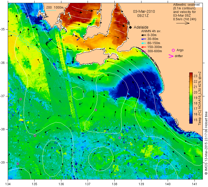Click the '200 1000m' contour legend text

coord(55,8)
